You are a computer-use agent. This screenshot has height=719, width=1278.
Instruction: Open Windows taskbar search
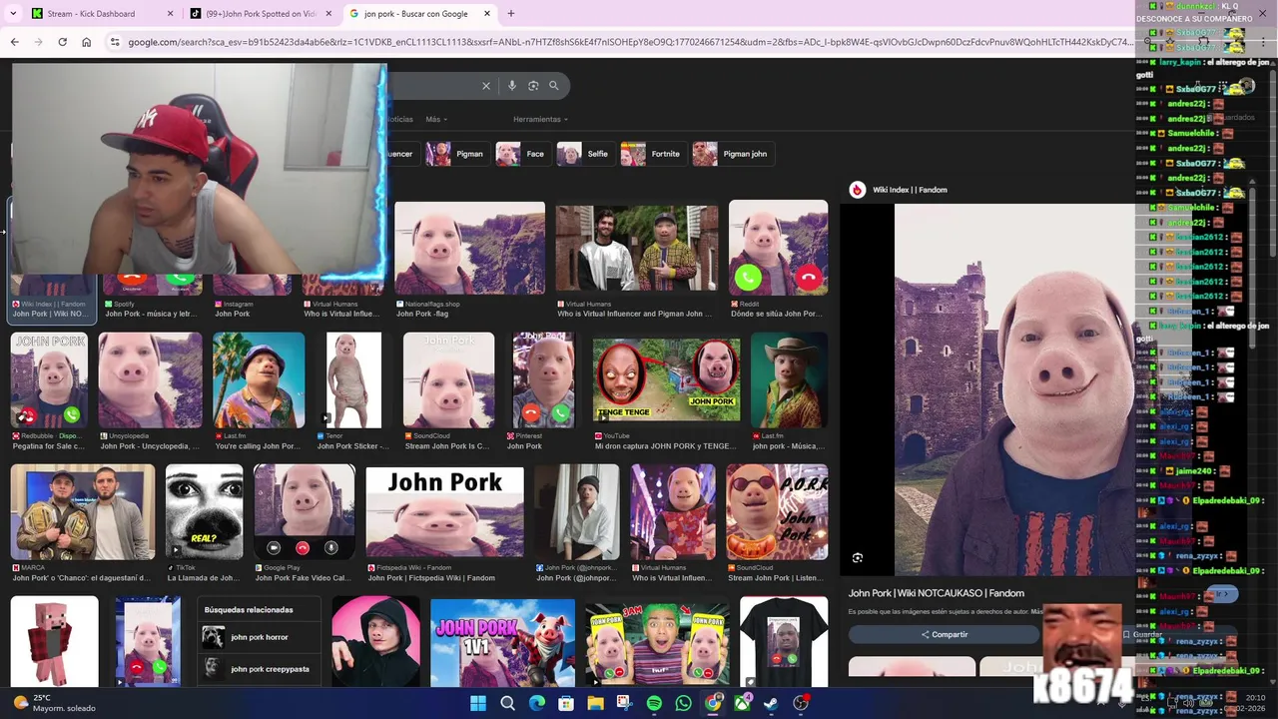507,703
